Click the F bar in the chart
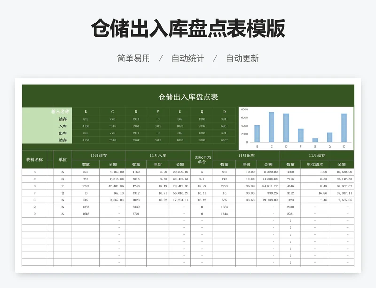 pyautogui.click(x=300, y=135)
